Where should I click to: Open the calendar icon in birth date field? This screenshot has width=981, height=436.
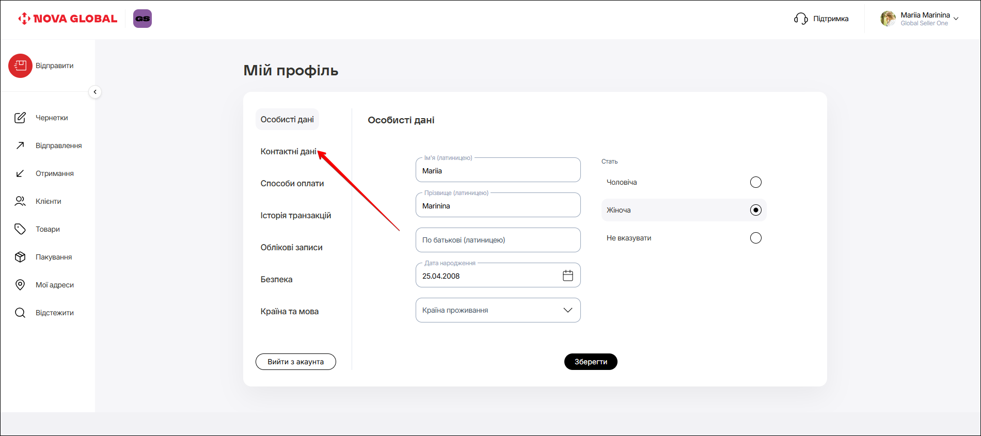click(567, 276)
